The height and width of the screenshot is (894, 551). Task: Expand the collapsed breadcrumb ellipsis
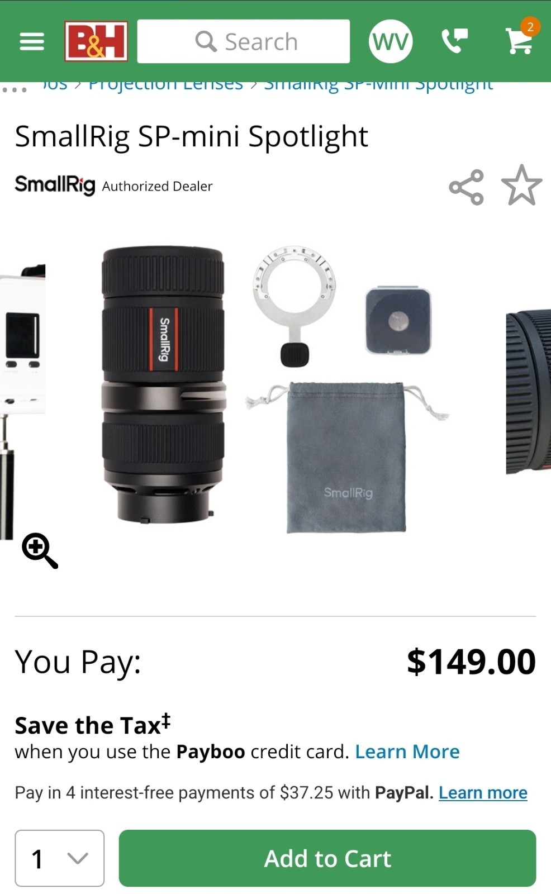[x=14, y=89]
